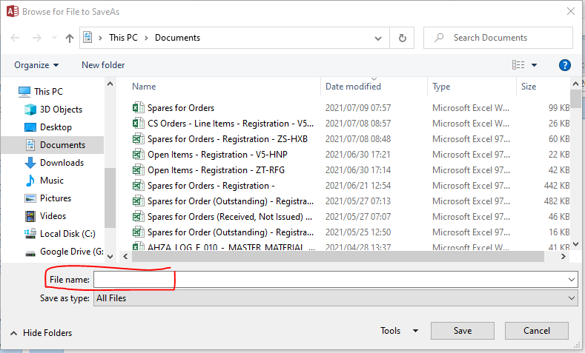Open the Downloads folder in sidebar
Screen dimensions: 585x353
(x=62, y=163)
